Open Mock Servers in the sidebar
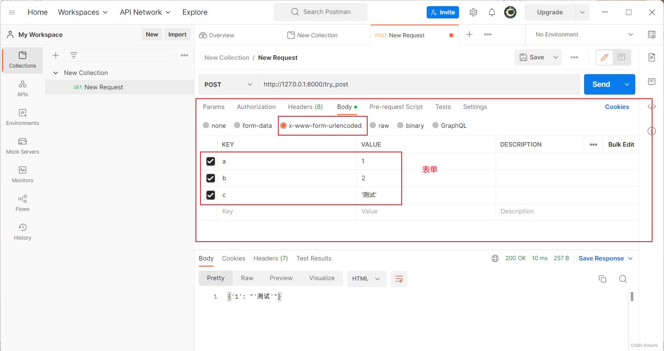Image resolution: width=664 pixels, height=351 pixels. [23, 146]
